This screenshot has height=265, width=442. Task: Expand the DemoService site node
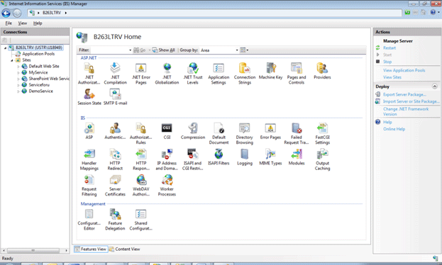click(x=18, y=91)
